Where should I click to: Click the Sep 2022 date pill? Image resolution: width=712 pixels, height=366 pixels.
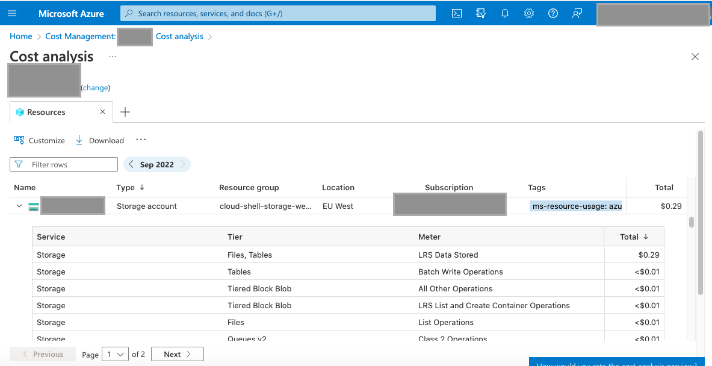[156, 164]
